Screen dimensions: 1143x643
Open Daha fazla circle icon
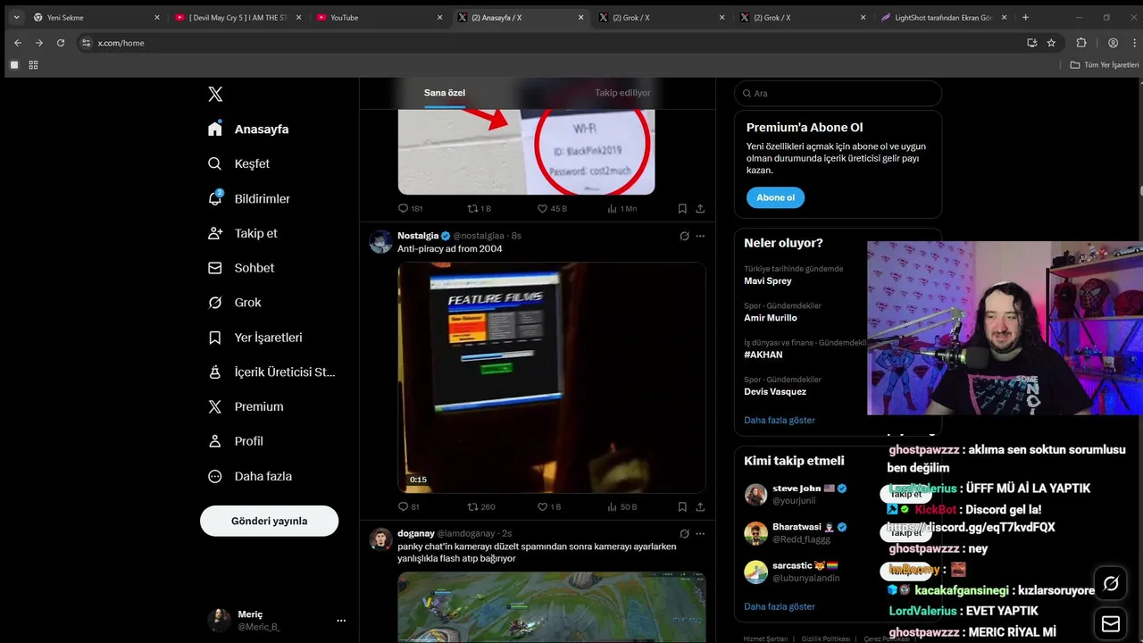[215, 476]
